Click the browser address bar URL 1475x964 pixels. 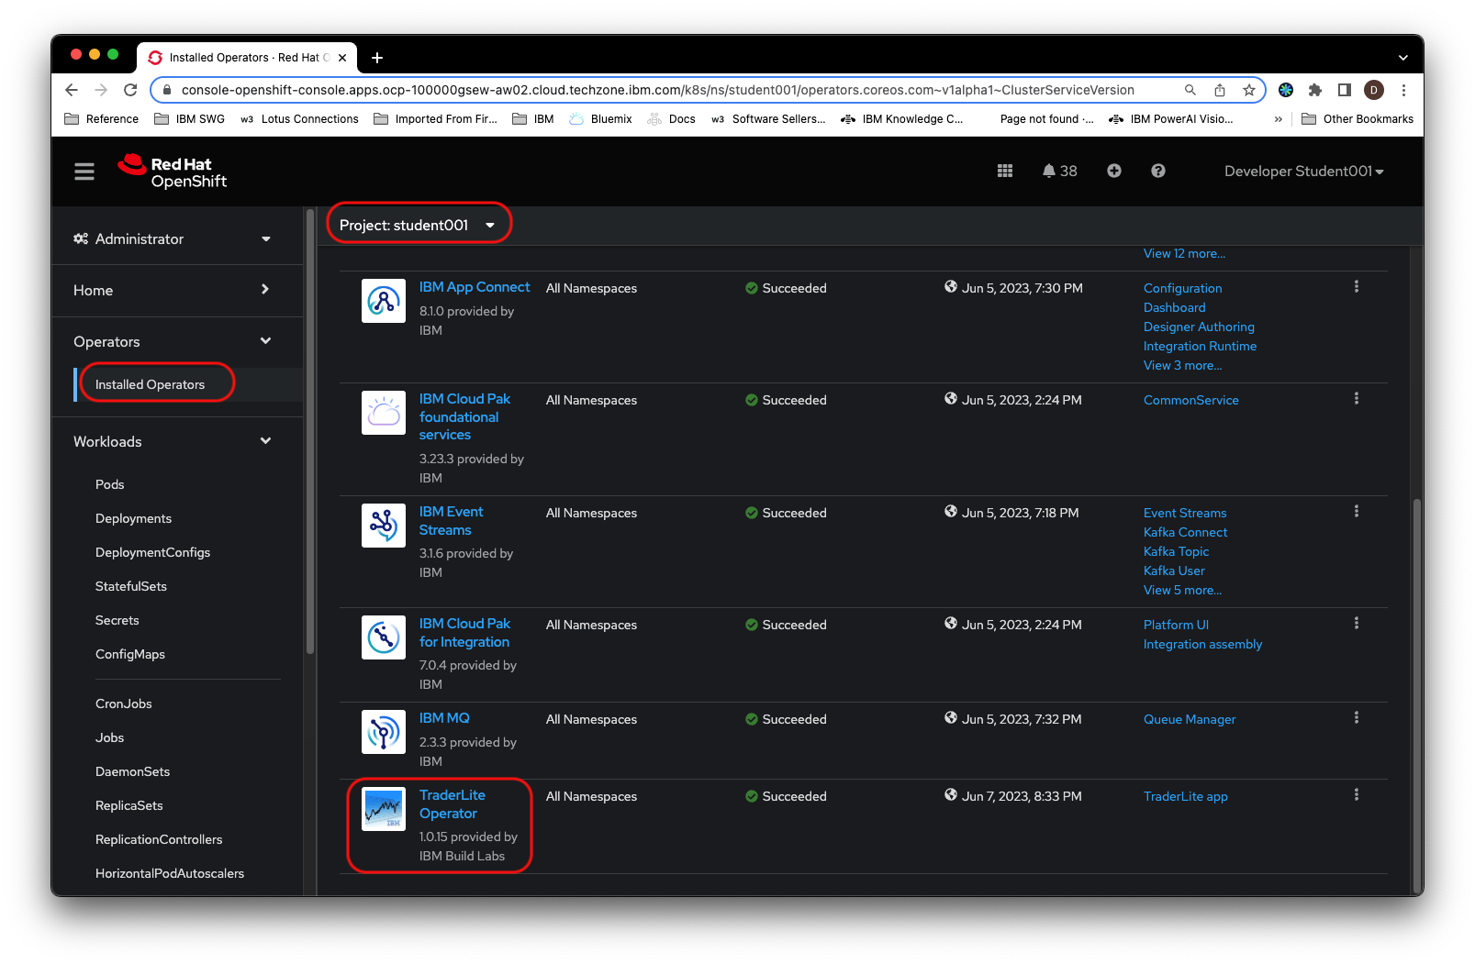[657, 90]
